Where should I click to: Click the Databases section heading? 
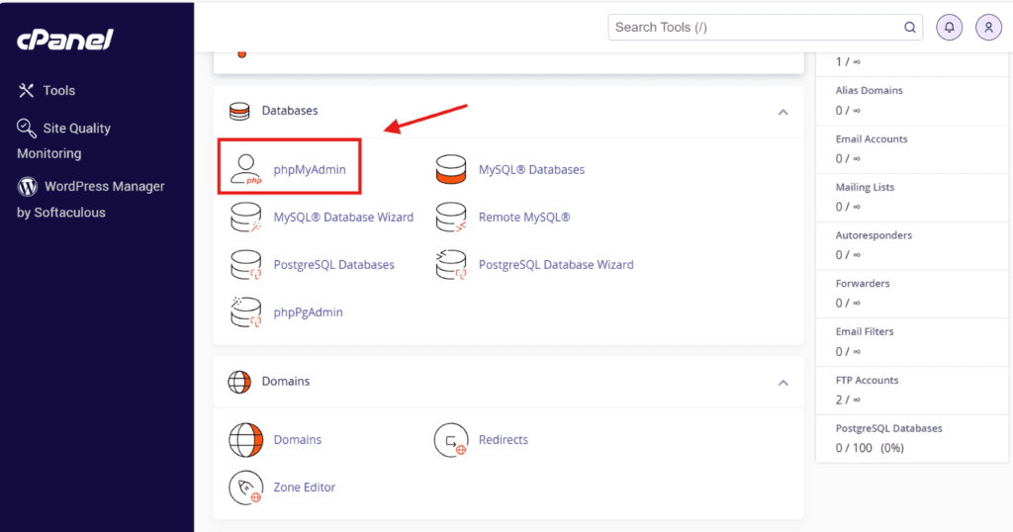click(x=290, y=111)
